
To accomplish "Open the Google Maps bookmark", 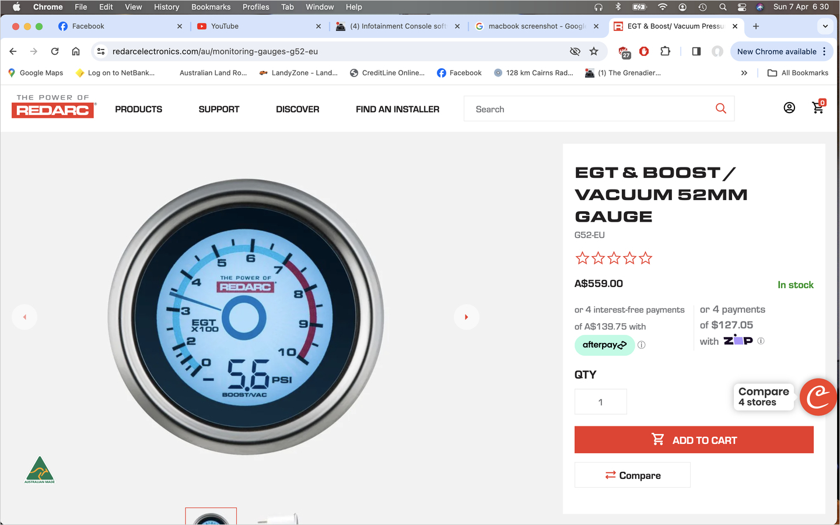I will coord(36,73).
